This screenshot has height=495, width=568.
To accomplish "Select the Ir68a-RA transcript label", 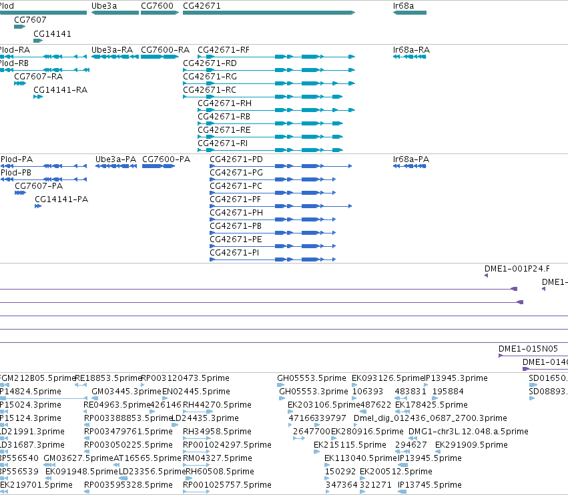I will pos(411,50).
